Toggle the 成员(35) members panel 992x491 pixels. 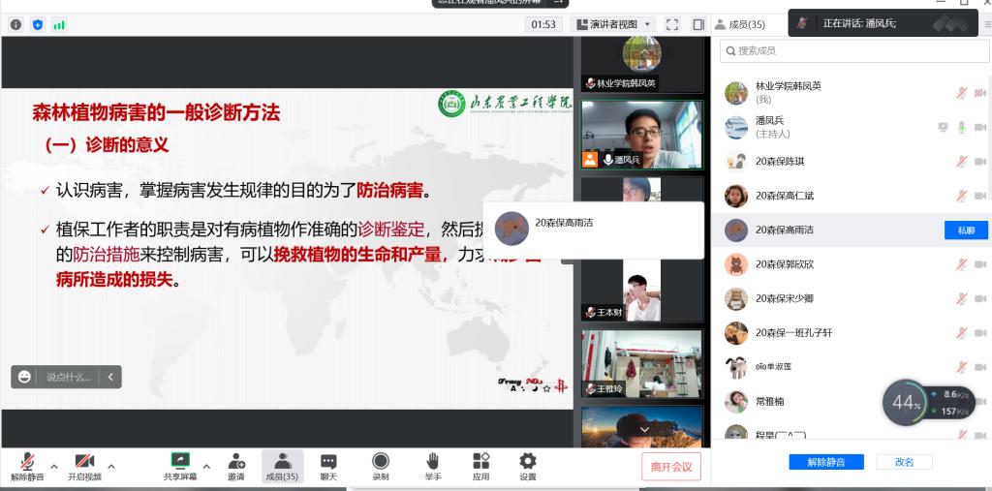point(282,466)
